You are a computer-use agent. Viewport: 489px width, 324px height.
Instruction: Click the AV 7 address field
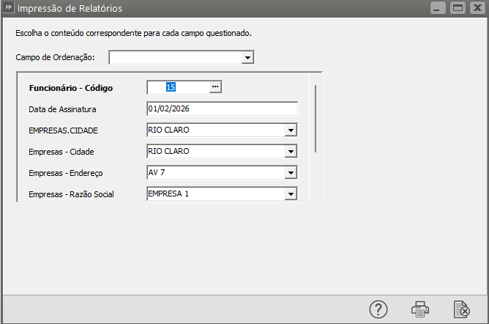click(x=214, y=173)
